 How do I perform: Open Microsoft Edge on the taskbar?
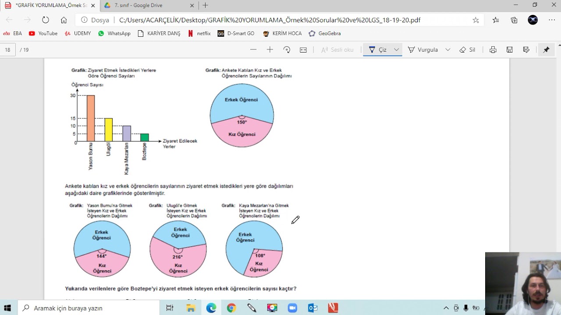click(211, 308)
